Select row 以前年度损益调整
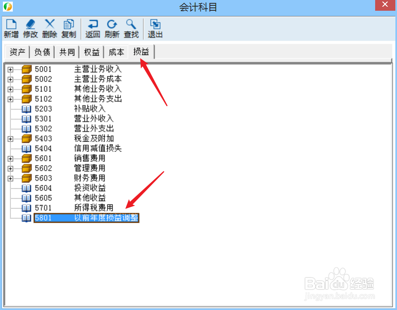 coord(86,218)
